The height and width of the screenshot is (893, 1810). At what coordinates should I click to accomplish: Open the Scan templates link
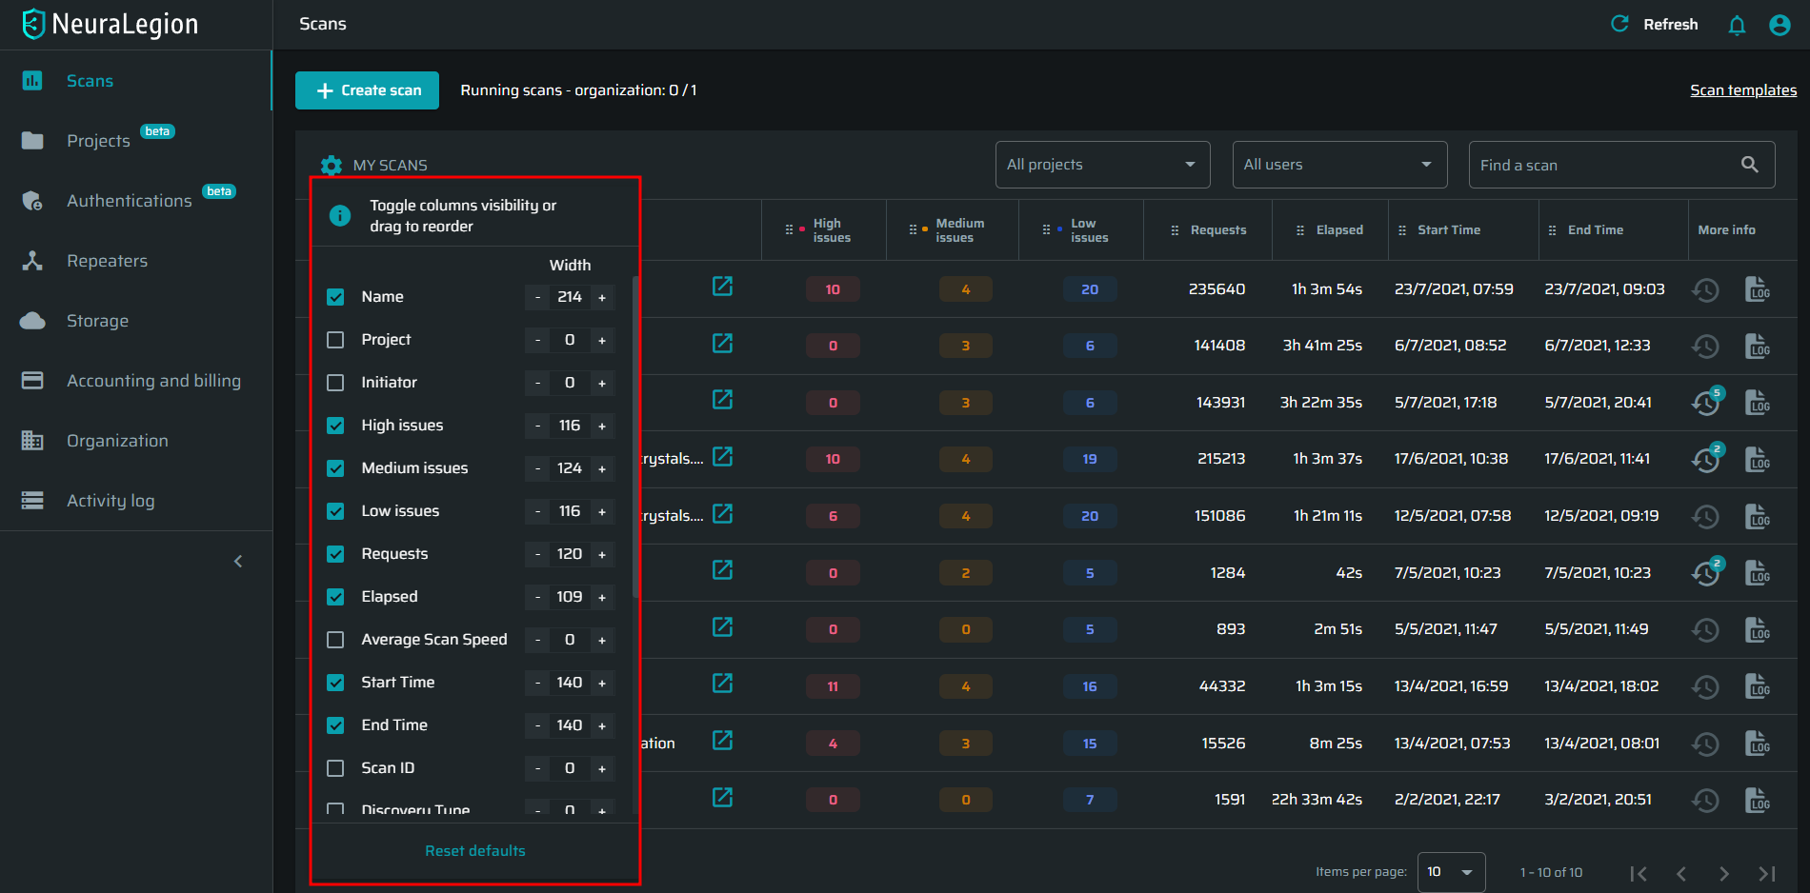click(x=1743, y=90)
